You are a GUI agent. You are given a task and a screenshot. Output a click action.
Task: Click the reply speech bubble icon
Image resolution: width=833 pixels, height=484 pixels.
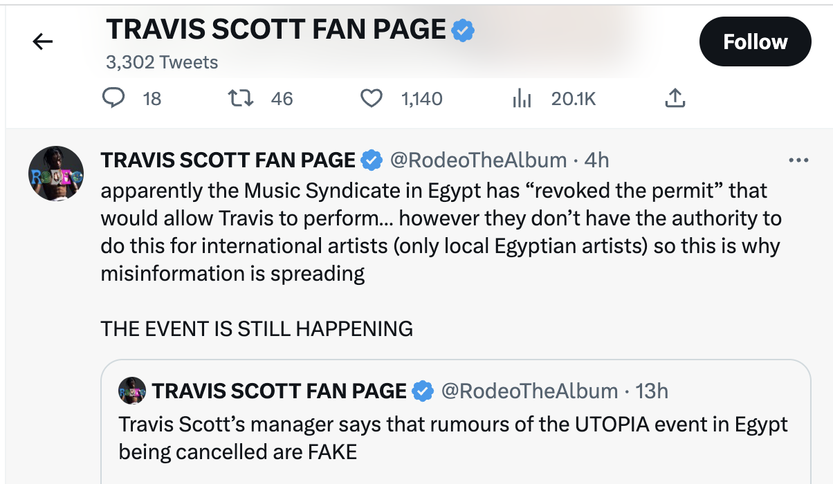coord(112,99)
